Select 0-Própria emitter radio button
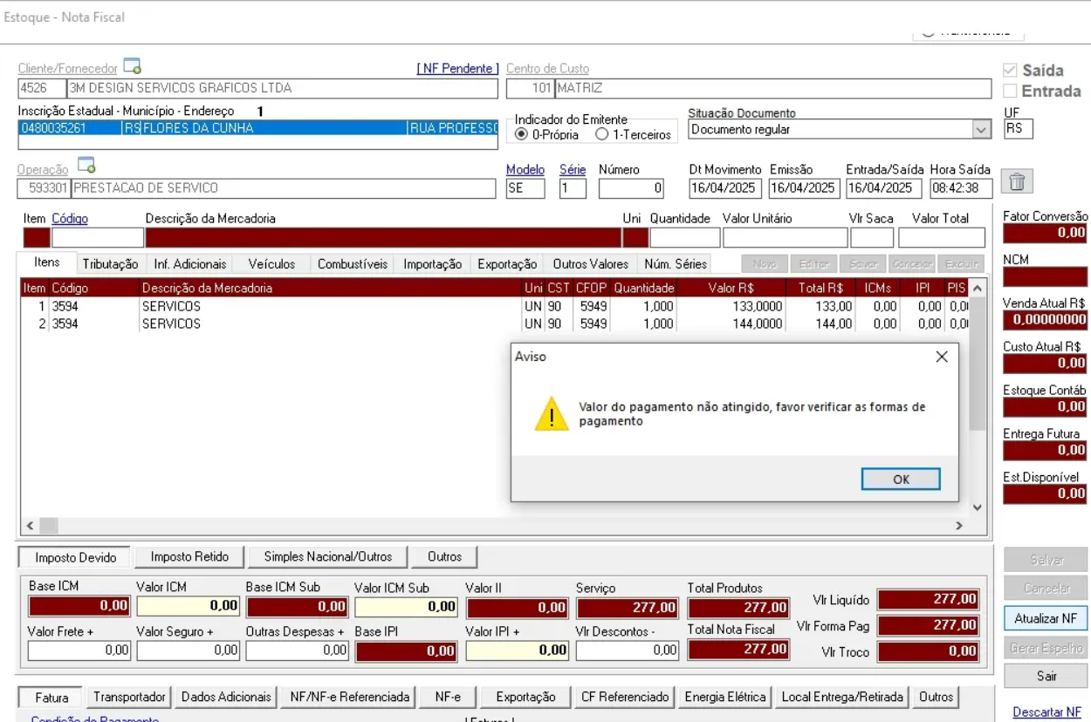This screenshot has height=722, width=1091. 522,135
